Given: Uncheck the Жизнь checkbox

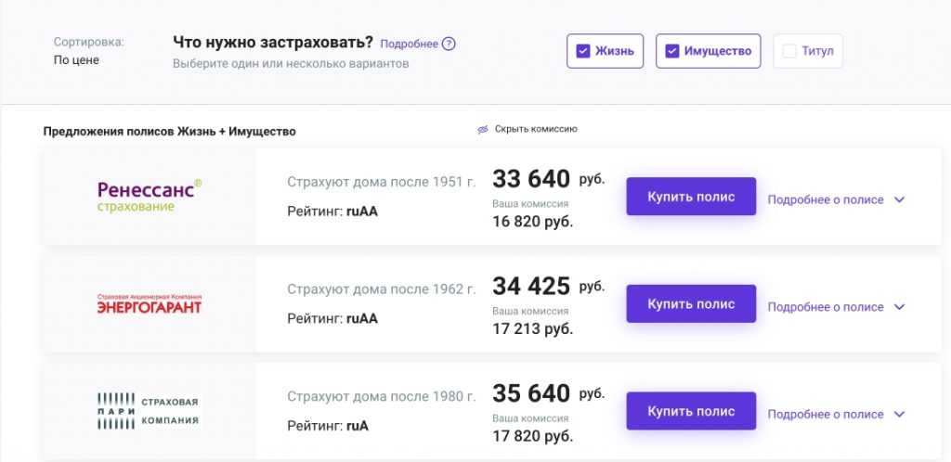Looking at the screenshot, I should 583,51.
